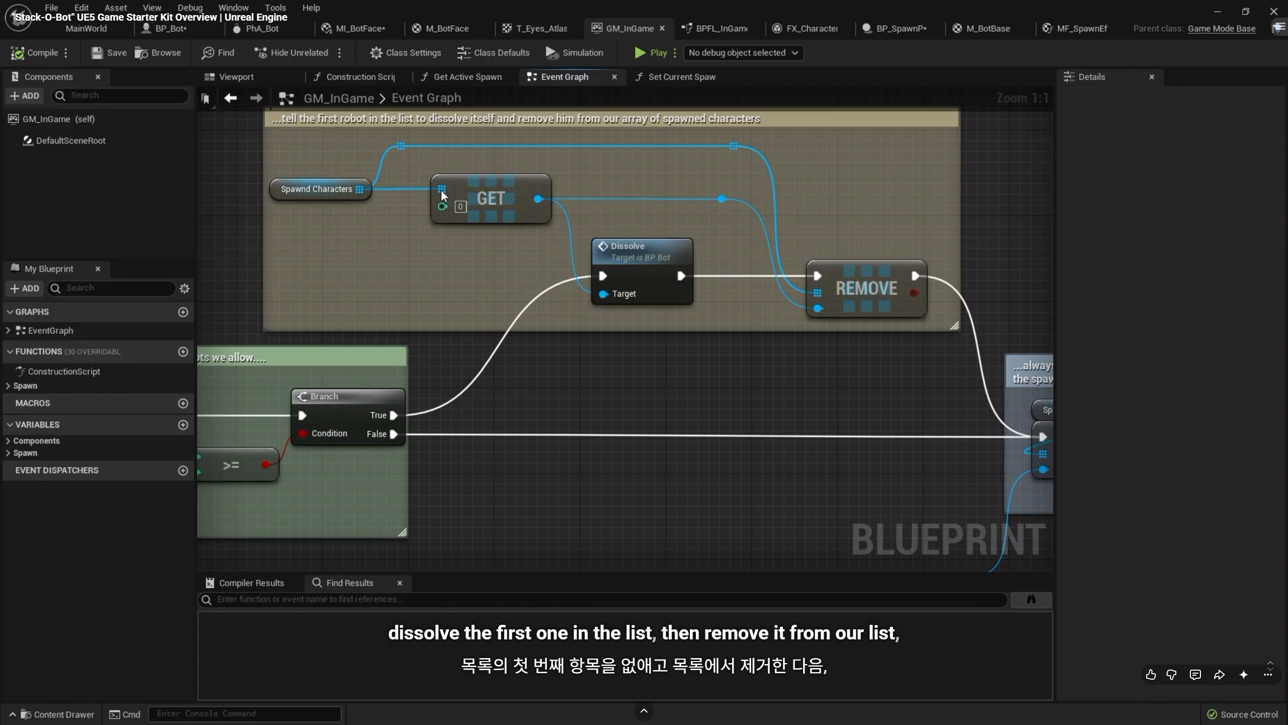1288x725 pixels.
Task: Switch to Viewport tab
Action: tap(236, 77)
